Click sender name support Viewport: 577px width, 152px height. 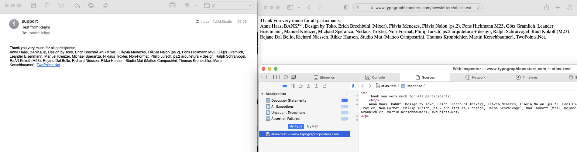(x=30, y=21)
